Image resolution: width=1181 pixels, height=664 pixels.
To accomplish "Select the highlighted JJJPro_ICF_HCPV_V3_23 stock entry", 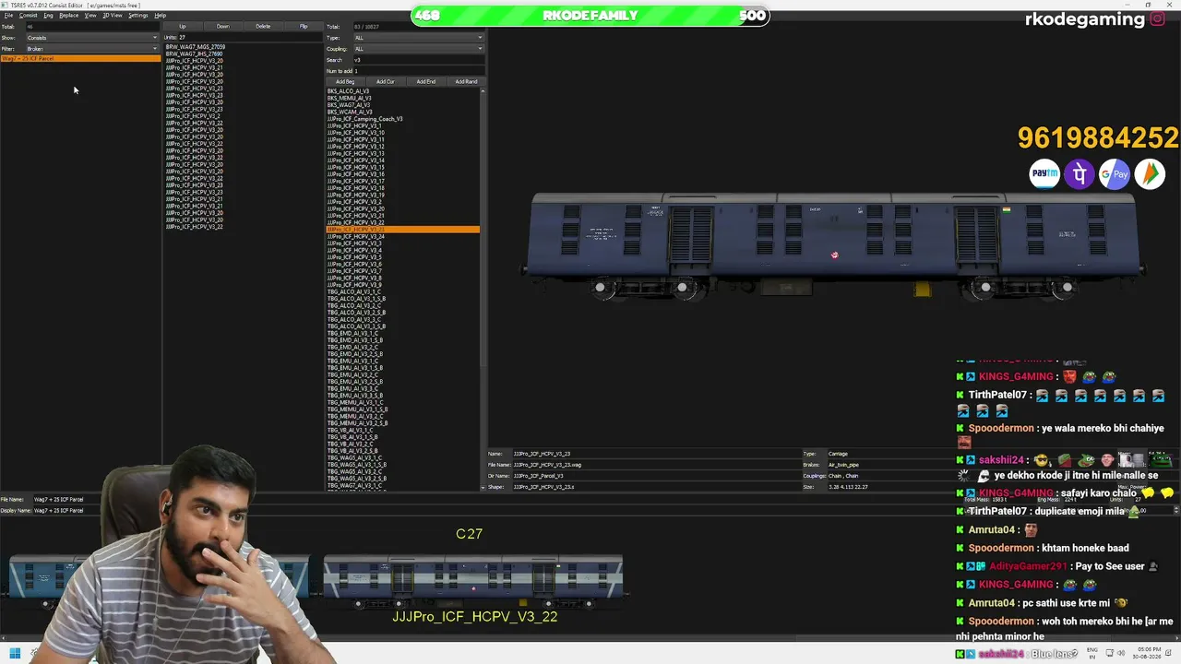I will [x=403, y=230].
